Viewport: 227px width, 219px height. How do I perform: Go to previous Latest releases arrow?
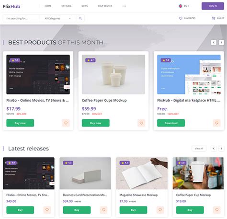tap(214, 149)
